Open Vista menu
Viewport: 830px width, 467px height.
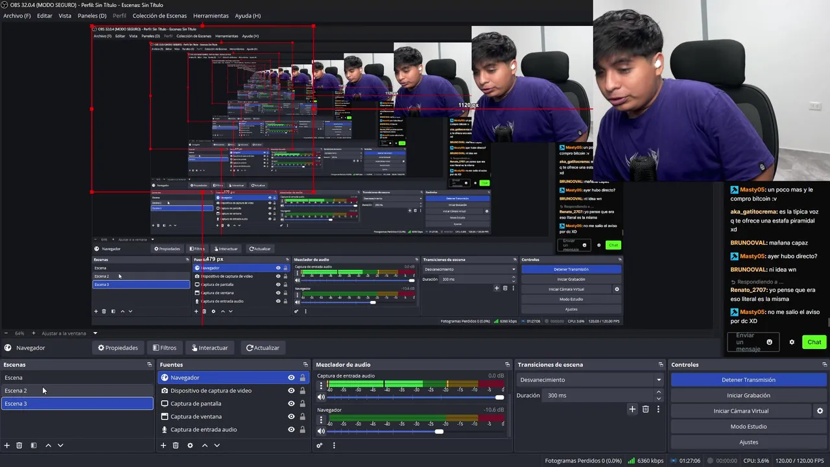coord(65,16)
